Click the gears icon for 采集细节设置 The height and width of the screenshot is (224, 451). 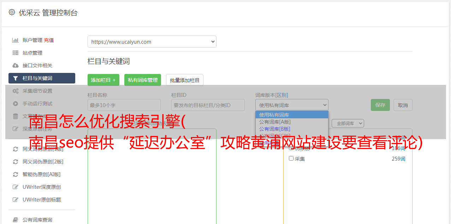click(x=15, y=91)
